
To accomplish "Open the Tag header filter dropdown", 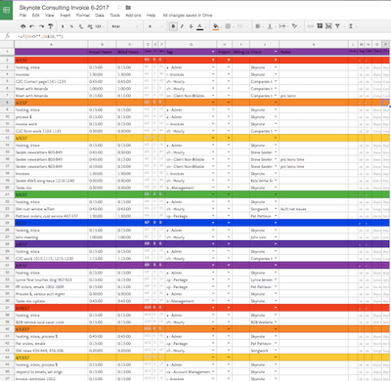I will (213, 52).
